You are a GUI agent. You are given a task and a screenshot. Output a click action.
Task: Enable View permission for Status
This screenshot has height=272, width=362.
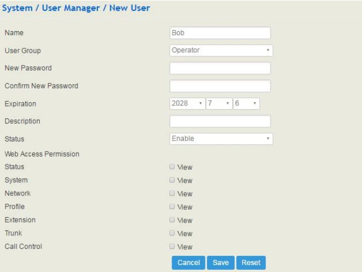click(172, 167)
